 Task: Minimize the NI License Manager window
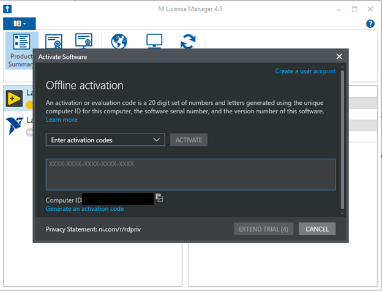click(x=339, y=9)
